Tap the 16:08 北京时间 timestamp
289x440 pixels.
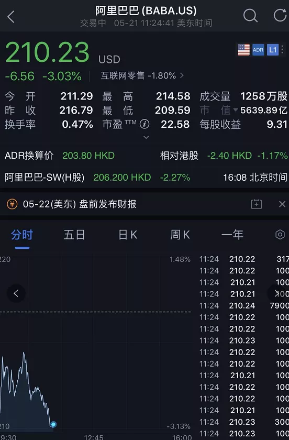[x=255, y=178]
